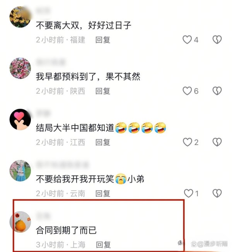Dislike the Fujian comment with broken heart
This screenshot has width=232, height=252.
click(x=217, y=40)
